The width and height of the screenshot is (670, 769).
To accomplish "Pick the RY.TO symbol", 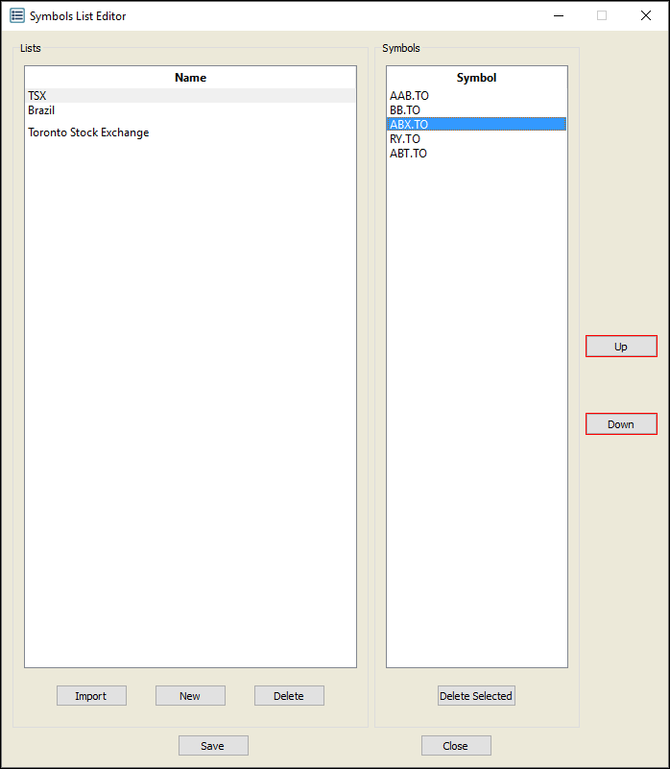I will (x=405, y=139).
